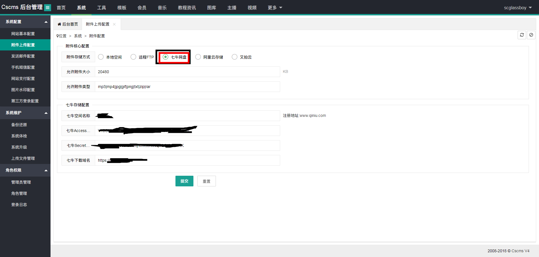Open 系统 in top navigation
The width and height of the screenshot is (539, 257).
tap(81, 8)
